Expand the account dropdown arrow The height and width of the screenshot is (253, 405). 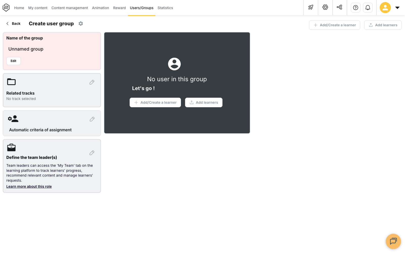(397, 8)
